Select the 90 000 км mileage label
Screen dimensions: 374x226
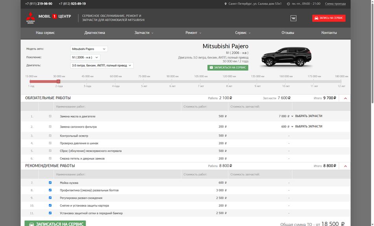click(x=172, y=77)
